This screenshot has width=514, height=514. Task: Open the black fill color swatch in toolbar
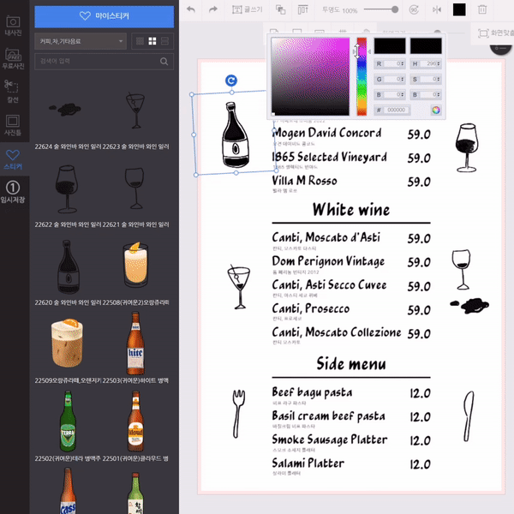459,9
